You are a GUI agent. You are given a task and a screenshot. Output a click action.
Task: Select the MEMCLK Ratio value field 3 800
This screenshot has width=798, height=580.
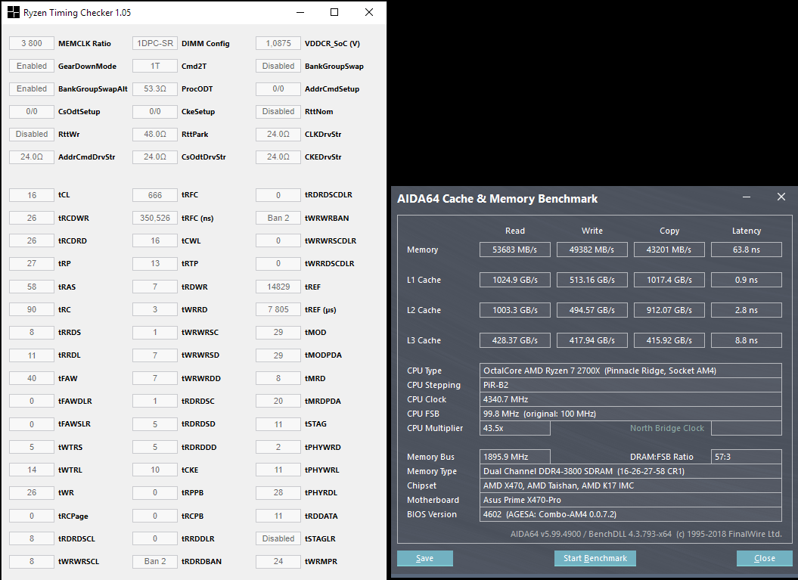[32, 43]
